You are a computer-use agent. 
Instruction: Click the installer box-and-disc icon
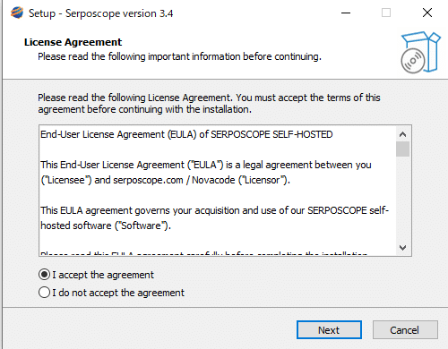click(420, 52)
